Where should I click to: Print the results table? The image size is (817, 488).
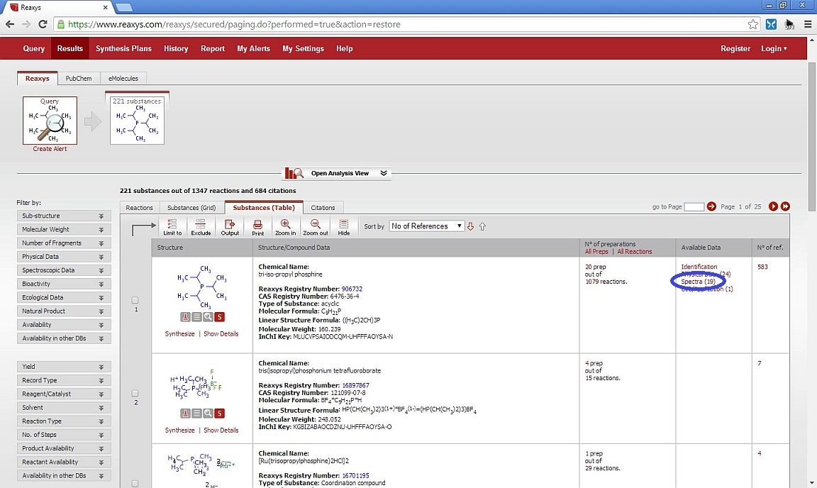tap(258, 227)
